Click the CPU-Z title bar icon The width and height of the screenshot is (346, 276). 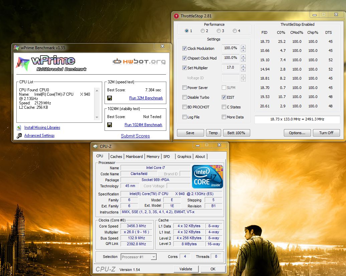(95, 146)
